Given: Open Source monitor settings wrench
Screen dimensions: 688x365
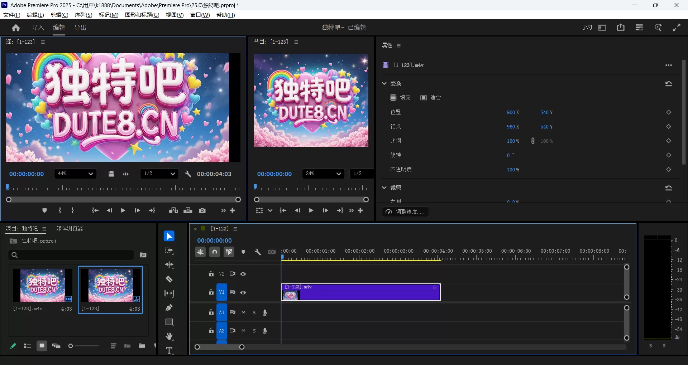Looking at the screenshot, I should [188, 174].
